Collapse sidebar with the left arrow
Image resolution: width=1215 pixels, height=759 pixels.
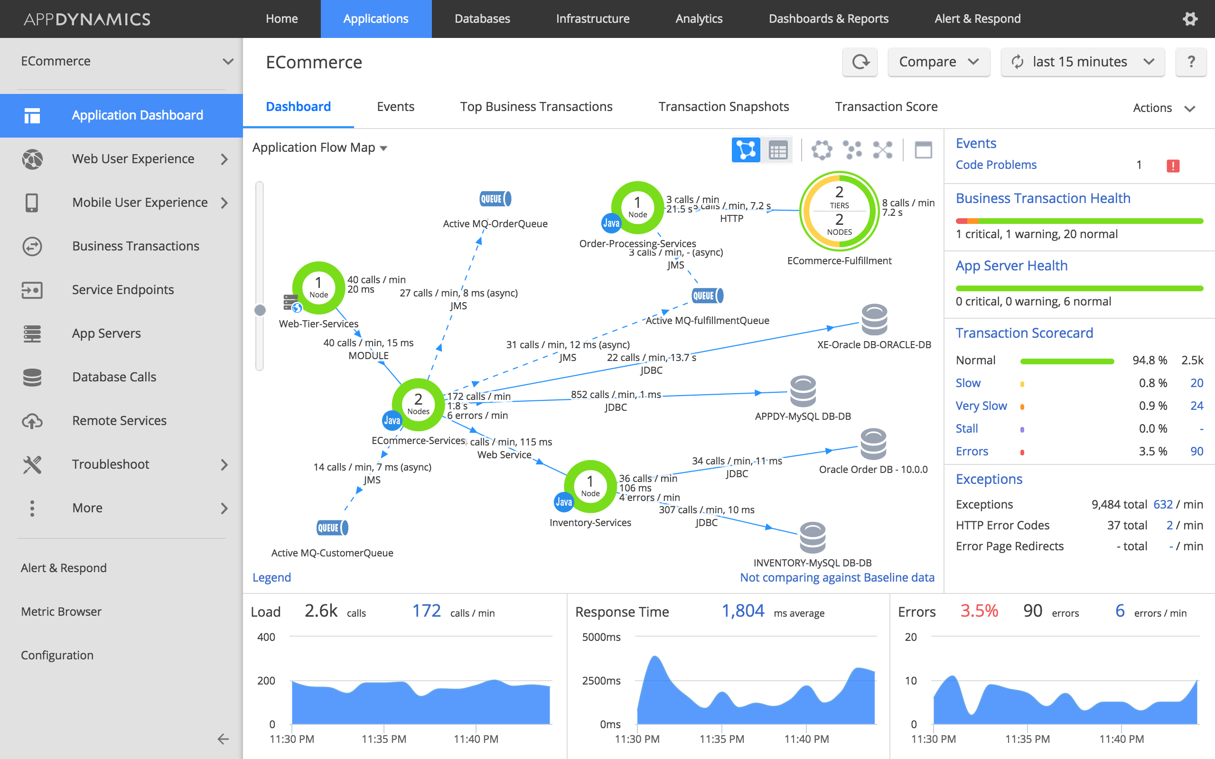pos(223,739)
